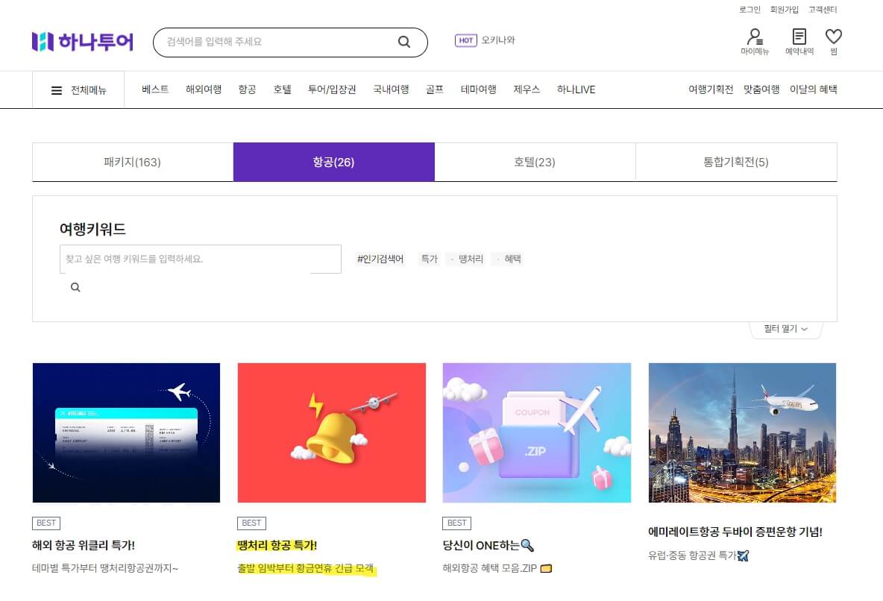Click the 하나투어 logo
The width and height of the screenshot is (883, 601).
(x=83, y=42)
